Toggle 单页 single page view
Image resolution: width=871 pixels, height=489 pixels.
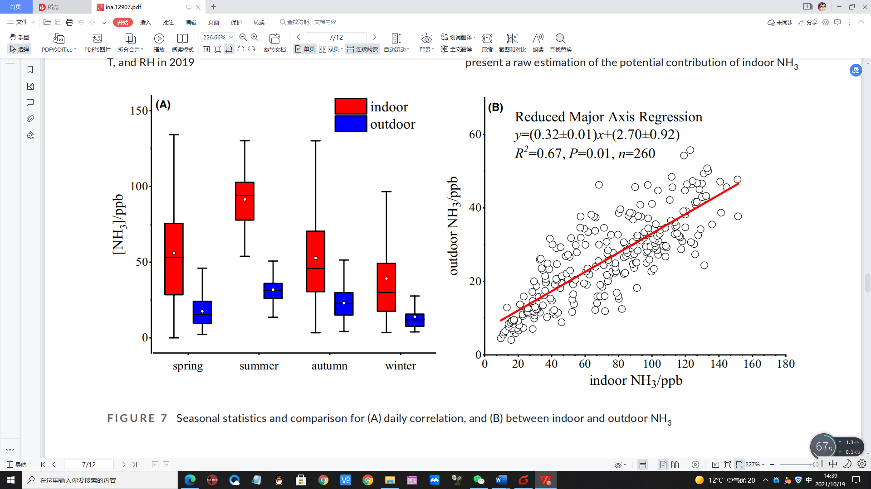(x=305, y=49)
